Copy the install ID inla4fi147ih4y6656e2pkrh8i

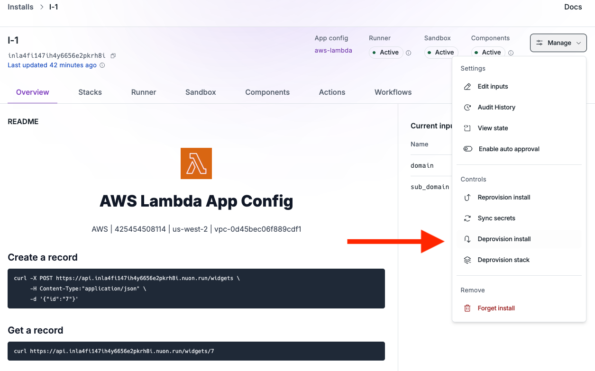click(113, 55)
